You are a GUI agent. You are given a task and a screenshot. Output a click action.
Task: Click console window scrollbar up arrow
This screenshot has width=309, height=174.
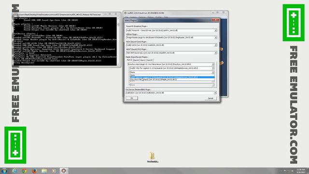(118, 18)
